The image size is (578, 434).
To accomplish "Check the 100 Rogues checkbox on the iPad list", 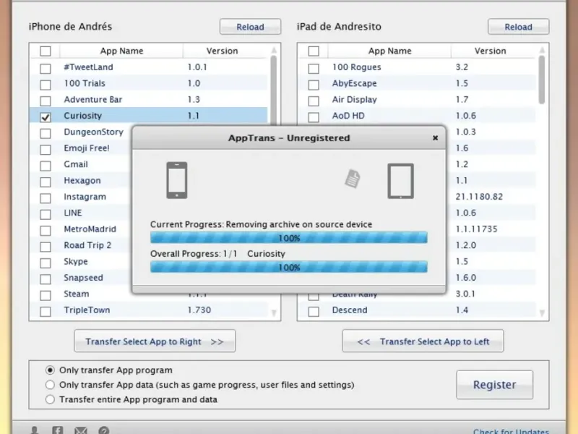I will (x=314, y=68).
